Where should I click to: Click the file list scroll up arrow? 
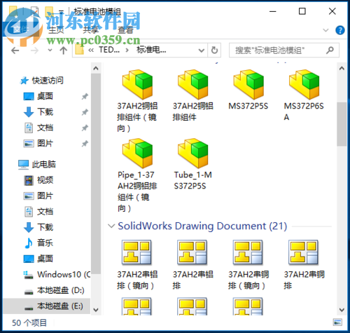[342, 69]
